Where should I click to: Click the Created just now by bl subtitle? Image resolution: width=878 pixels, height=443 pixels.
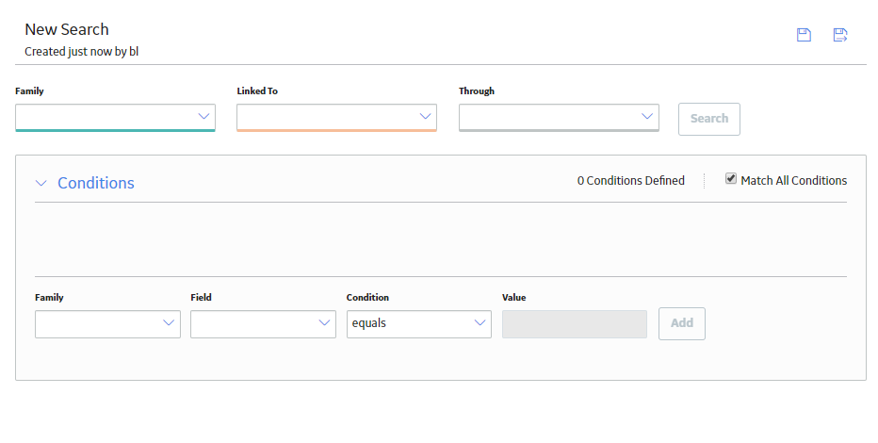81,52
